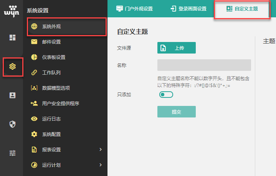
Task: Open the system settings gear sidebar icon
Action: pos(13,67)
